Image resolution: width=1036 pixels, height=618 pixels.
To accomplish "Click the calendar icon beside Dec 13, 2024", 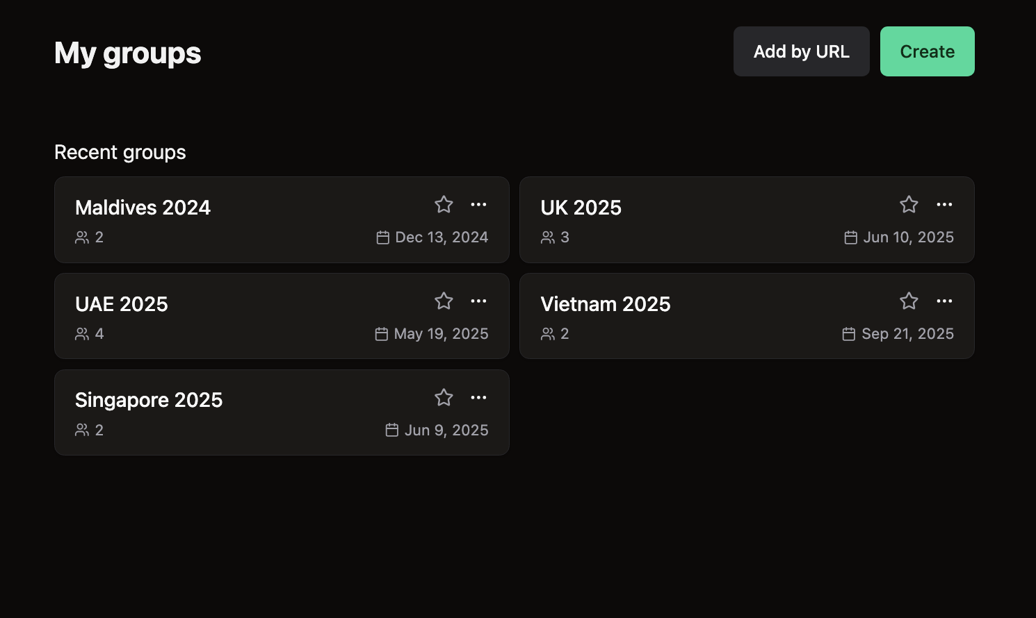I will (382, 237).
